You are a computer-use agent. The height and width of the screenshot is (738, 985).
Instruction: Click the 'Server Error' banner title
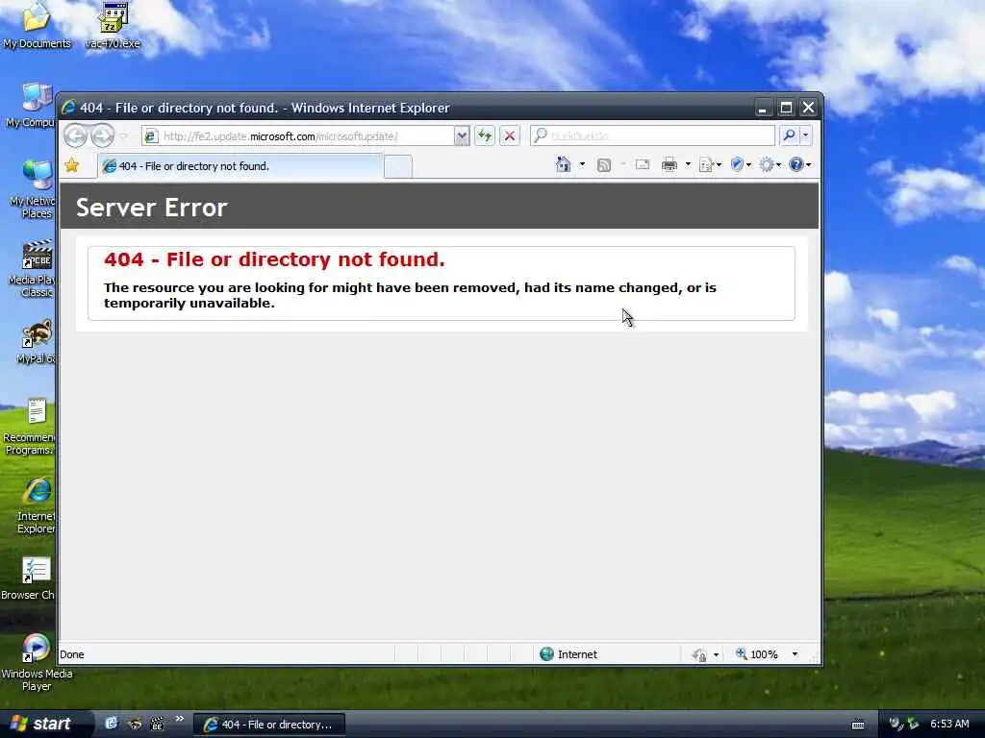point(151,208)
